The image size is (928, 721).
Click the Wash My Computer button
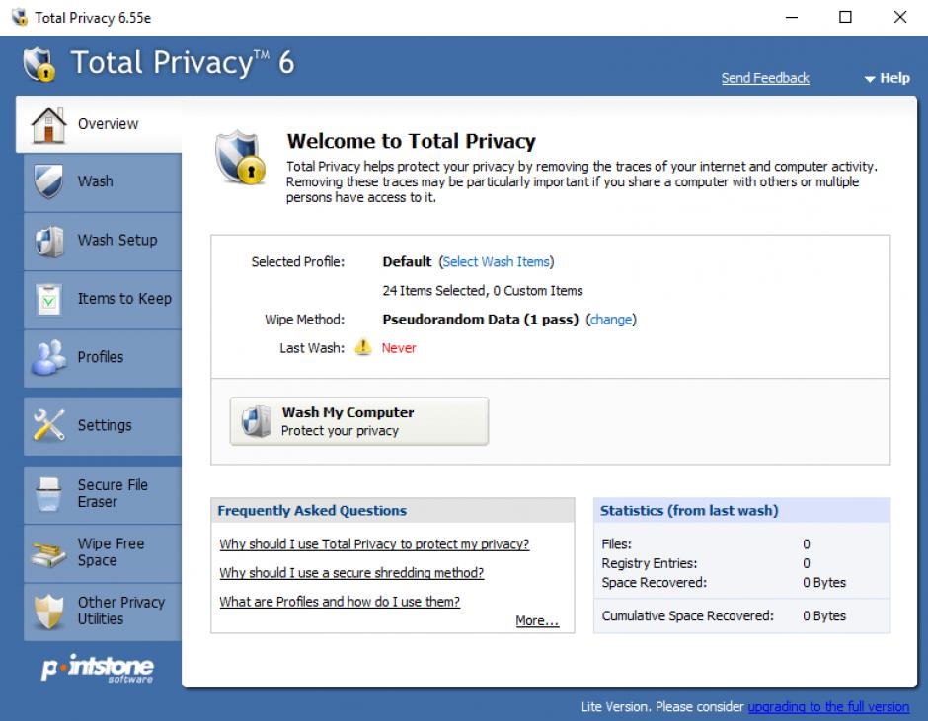[x=358, y=421]
